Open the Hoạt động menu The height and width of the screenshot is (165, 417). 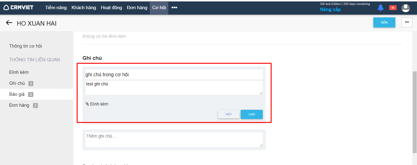[111, 8]
